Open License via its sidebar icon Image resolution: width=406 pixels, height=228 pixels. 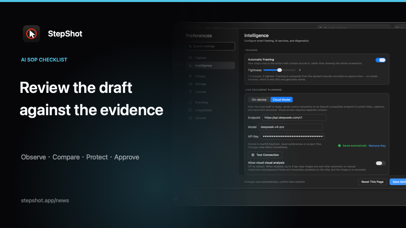point(190,92)
